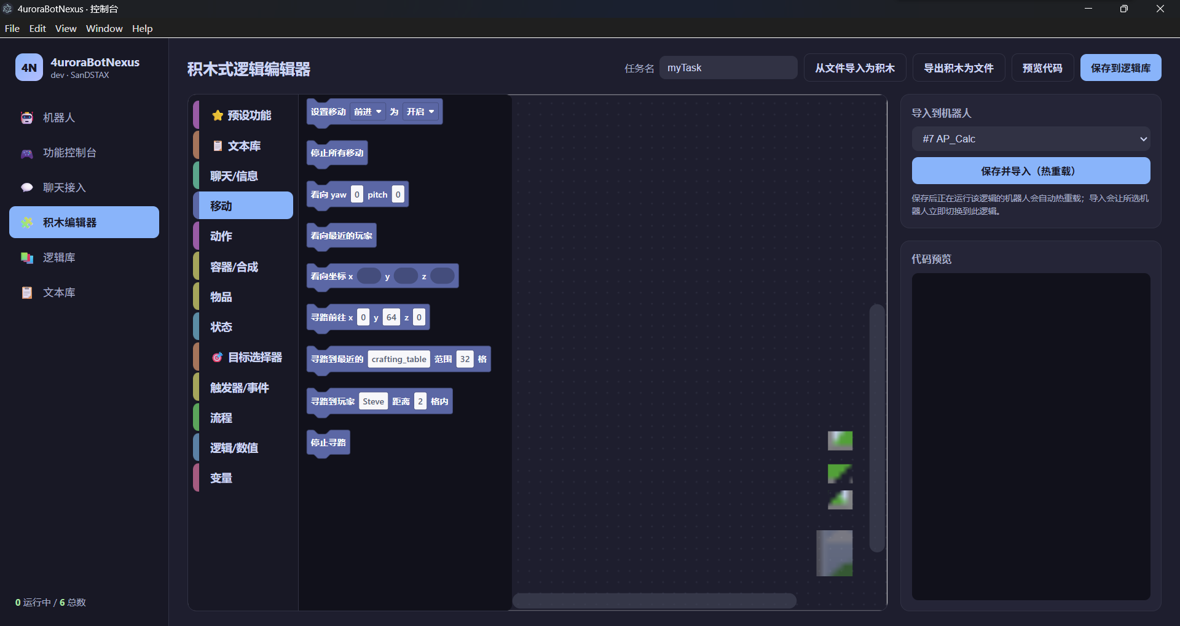Open the 文本库 notepad sidebar icon

(27, 293)
